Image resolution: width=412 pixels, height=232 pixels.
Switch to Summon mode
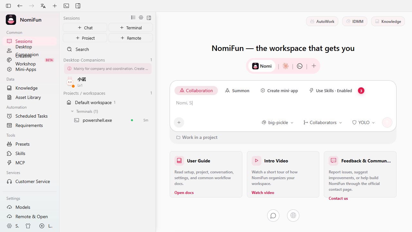(x=237, y=91)
